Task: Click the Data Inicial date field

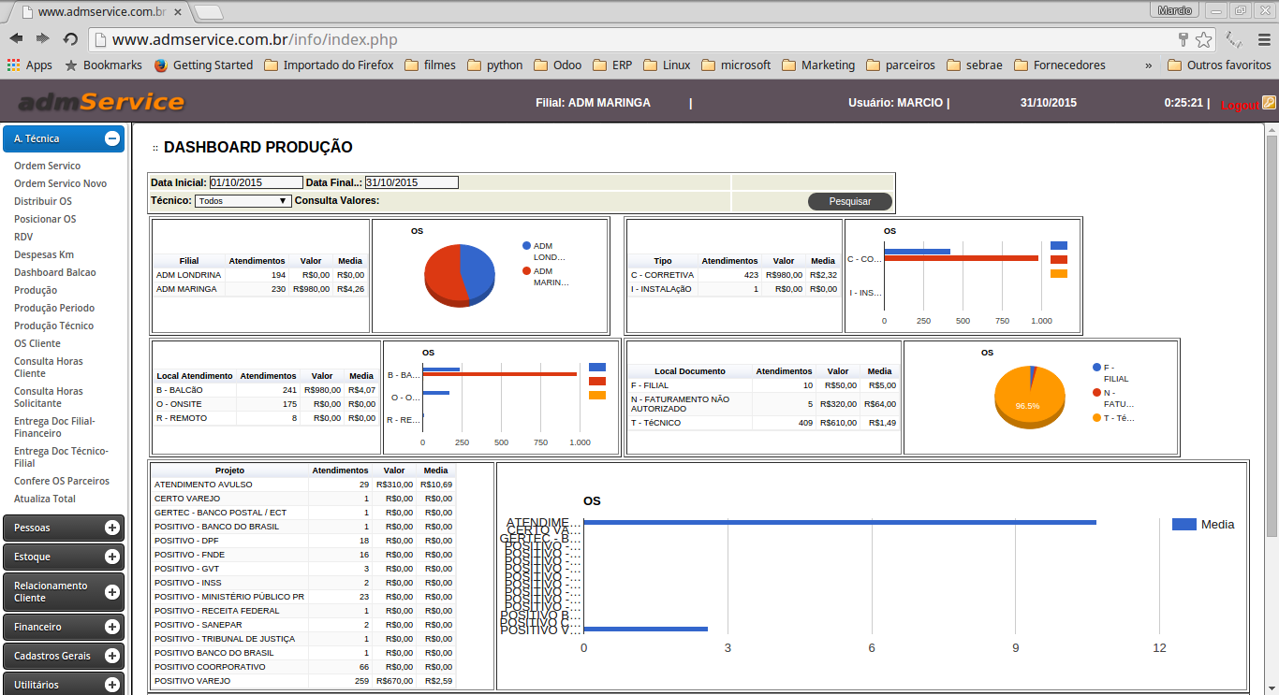Action: click(x=256, y=182)
